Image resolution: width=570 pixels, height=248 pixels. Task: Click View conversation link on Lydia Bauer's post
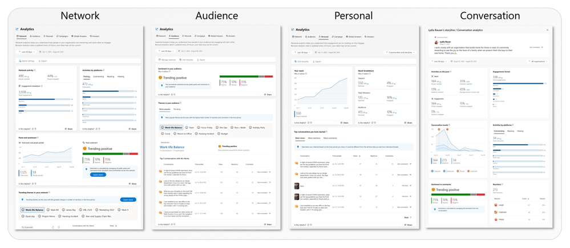[x=536, y=47]
